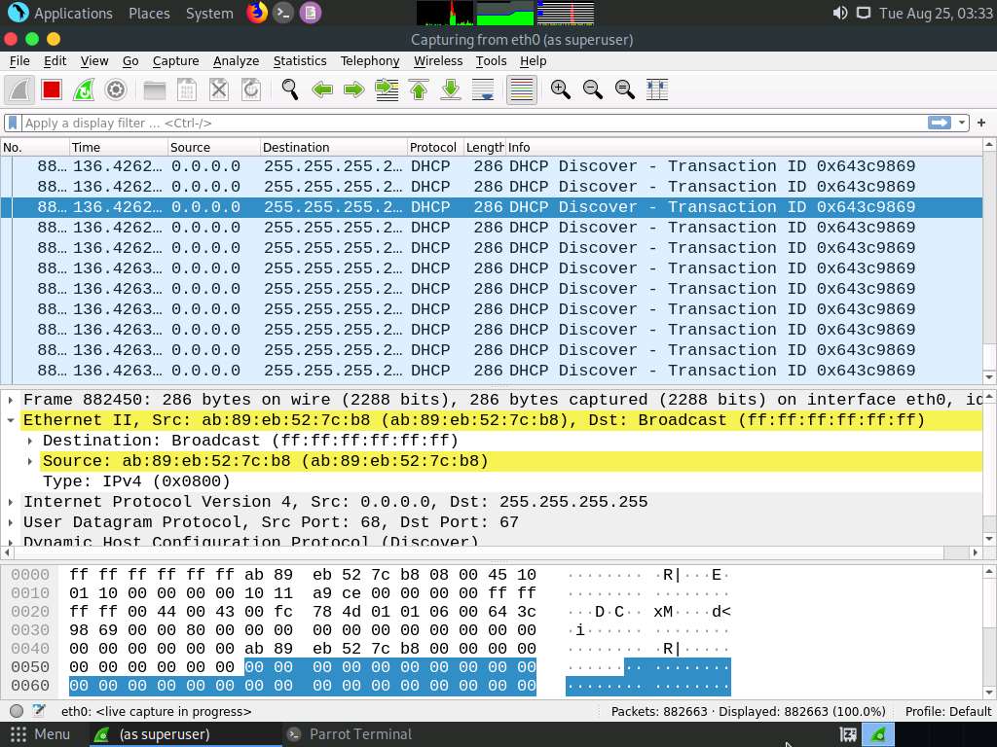Switch to Parrot Terminal taskbar item
This screenshot has height=747, width=997.
click(349, 734)
